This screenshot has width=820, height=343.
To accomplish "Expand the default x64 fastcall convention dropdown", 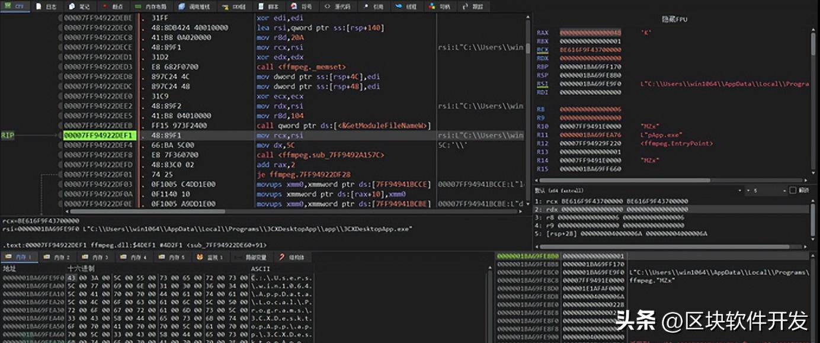I will point(739,191).
